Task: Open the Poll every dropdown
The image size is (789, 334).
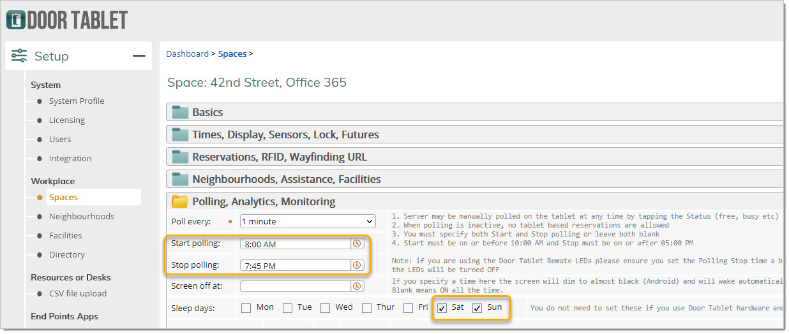Action: pyautogui.click(x=307, y=222)
